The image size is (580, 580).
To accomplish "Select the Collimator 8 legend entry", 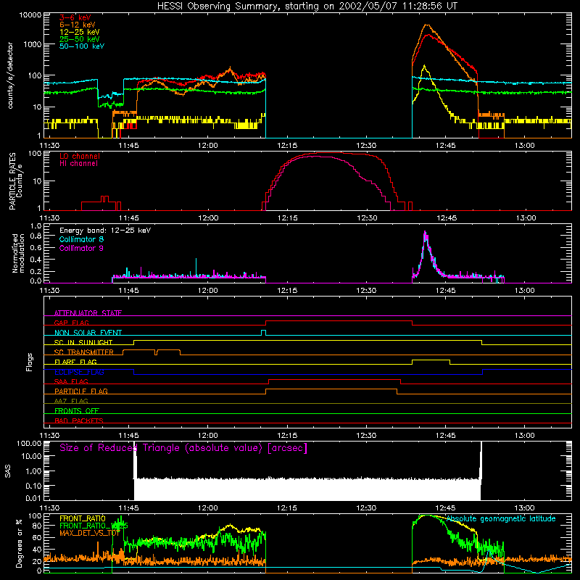I will tap(81, 239).
